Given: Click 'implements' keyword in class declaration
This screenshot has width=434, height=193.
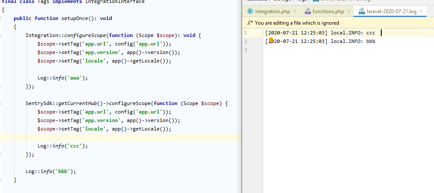Looking at the screenshot, I should click(x=67, y=2).
